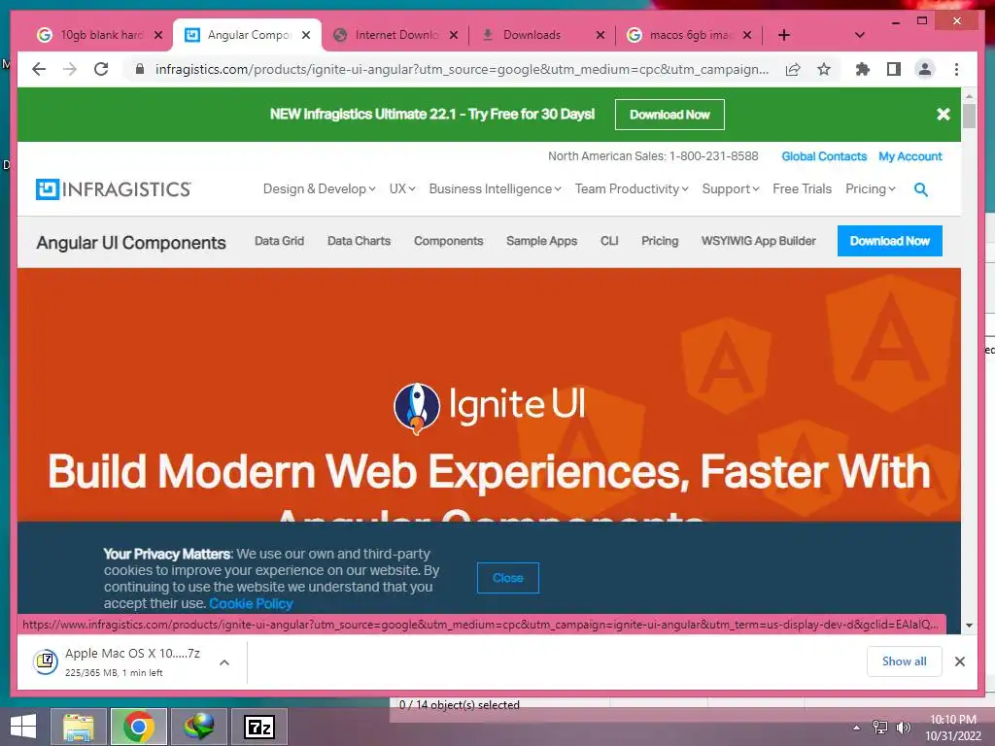995x746 pixels.
Task: Open Data Grid section
Action: [x=279, y=241]
